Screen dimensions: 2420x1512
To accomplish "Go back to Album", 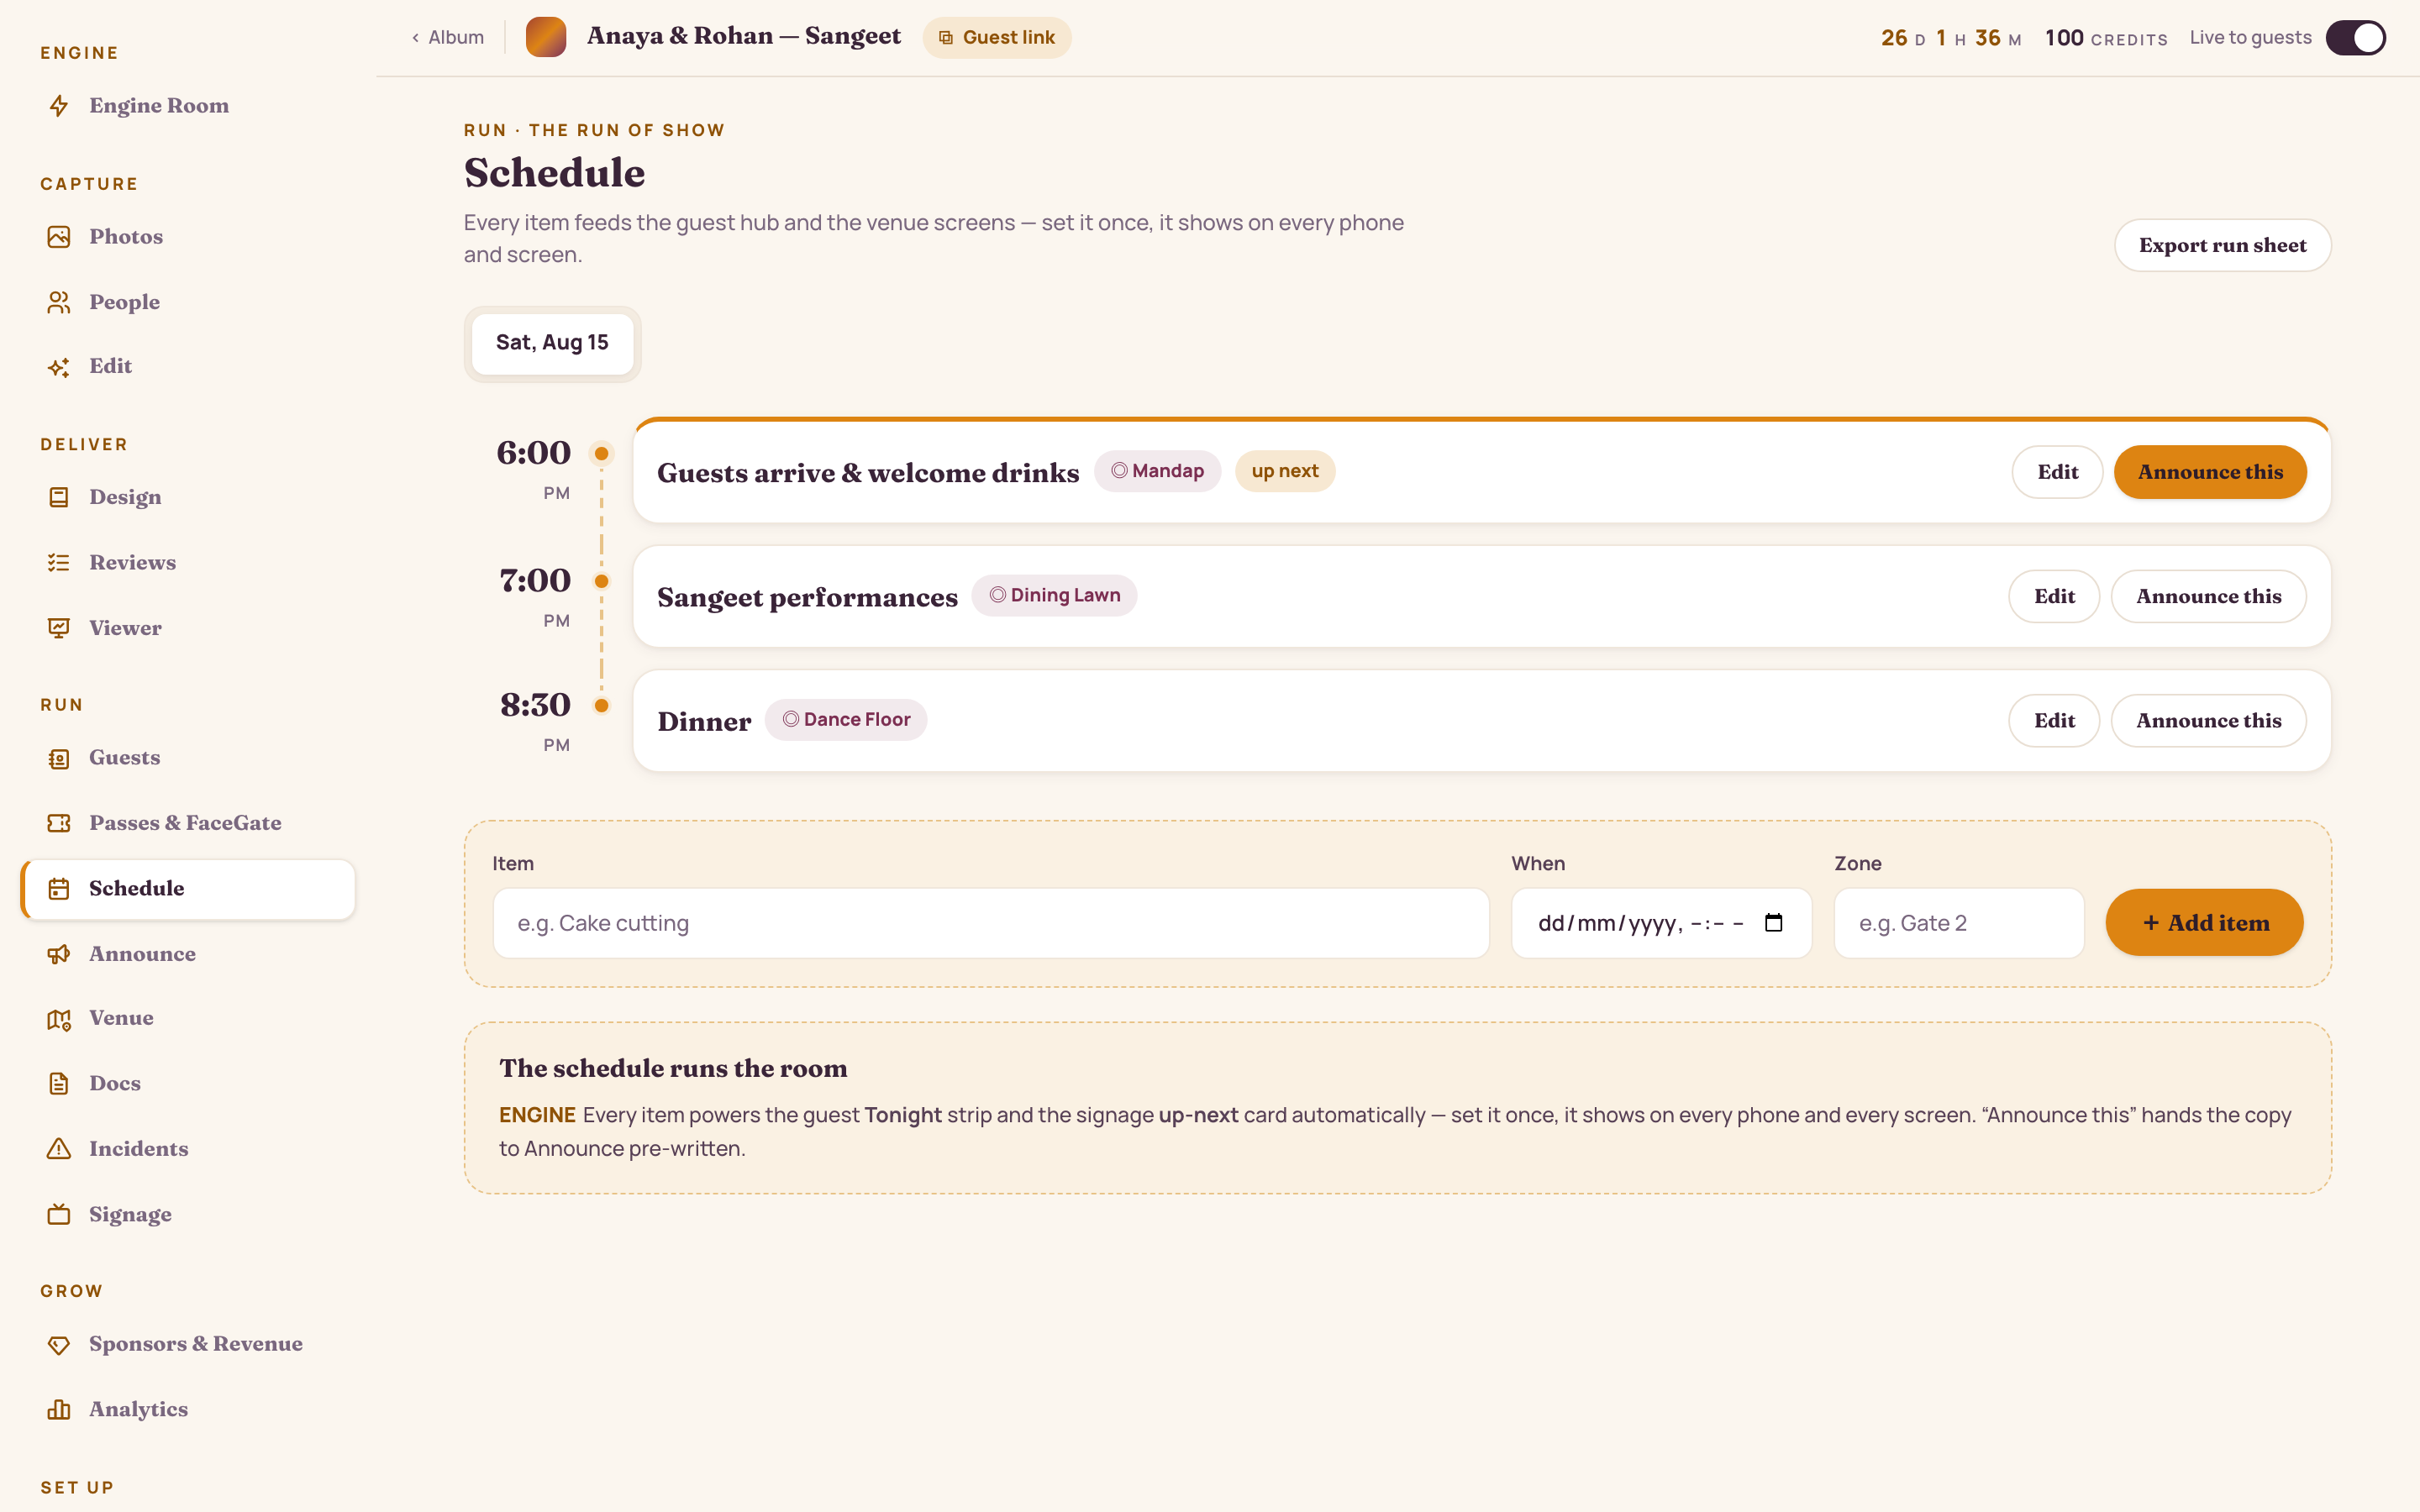I will click(447, 37).
